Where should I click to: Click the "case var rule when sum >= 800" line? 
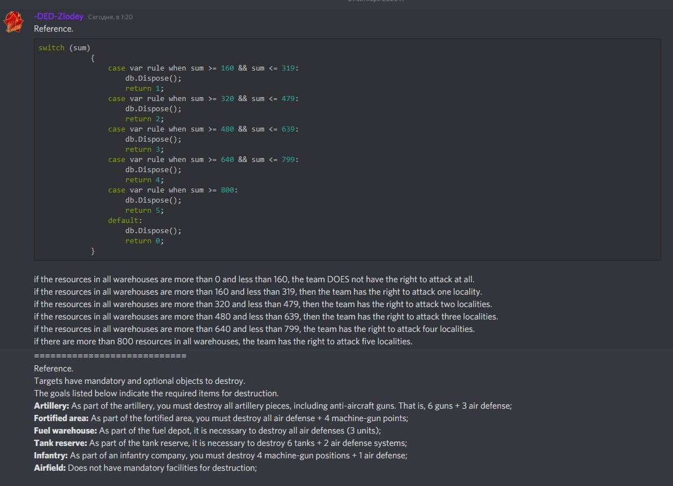click(x=173, y=190)
